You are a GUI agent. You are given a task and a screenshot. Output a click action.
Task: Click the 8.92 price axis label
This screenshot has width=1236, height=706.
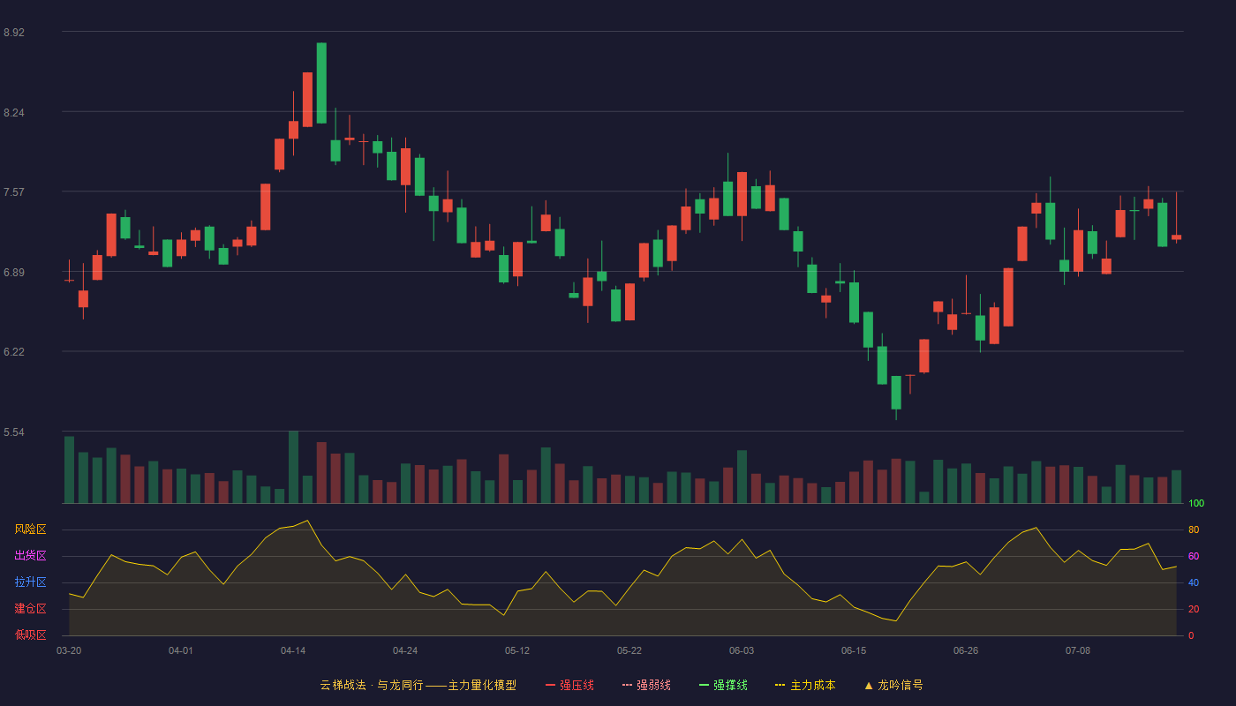click(14, 33)
